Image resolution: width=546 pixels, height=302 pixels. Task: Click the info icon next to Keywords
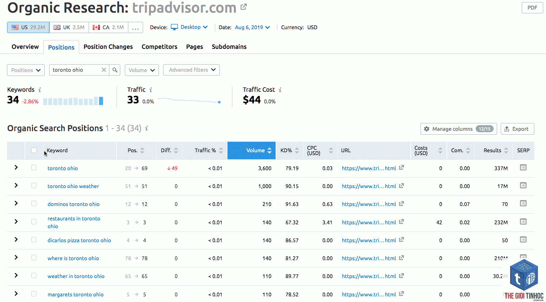40,90
